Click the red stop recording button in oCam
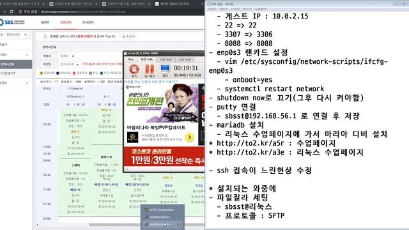This screenshot has width=409, height=230. [134, 69]
